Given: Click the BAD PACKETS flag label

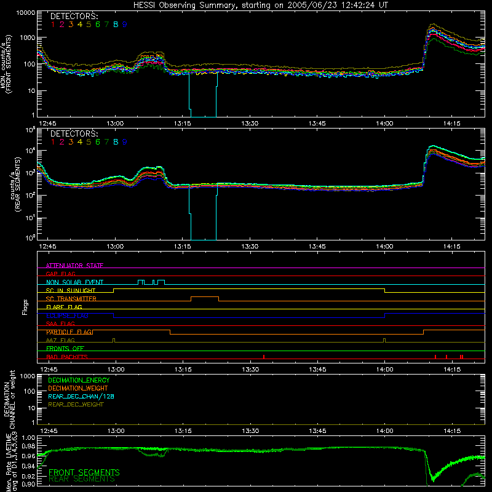Looking at the screenshot, I should (67, 357).
